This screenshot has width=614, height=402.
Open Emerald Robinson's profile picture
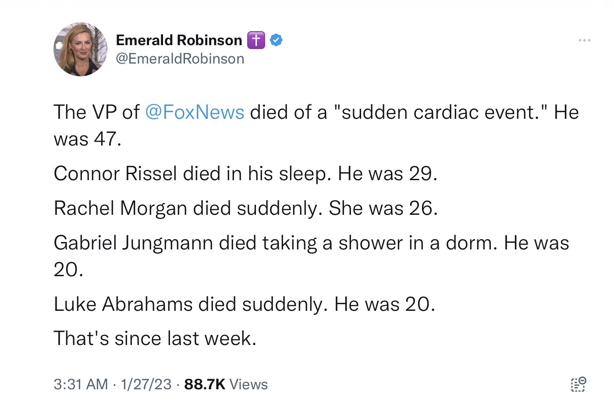[x=81, y=49]
